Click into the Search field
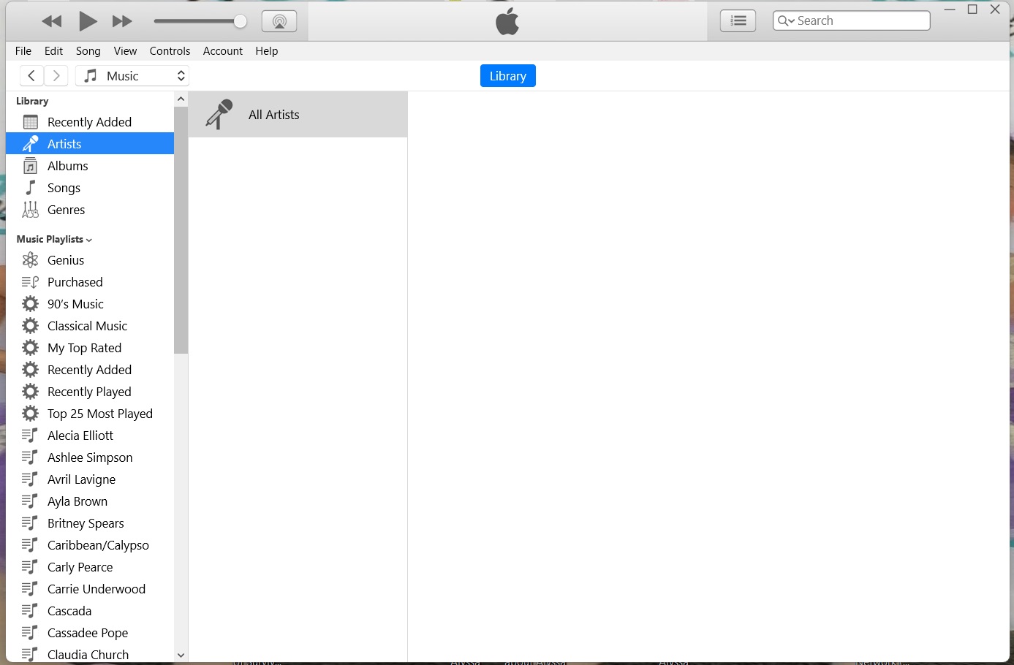1014x665 pixels. click(852, 20)
